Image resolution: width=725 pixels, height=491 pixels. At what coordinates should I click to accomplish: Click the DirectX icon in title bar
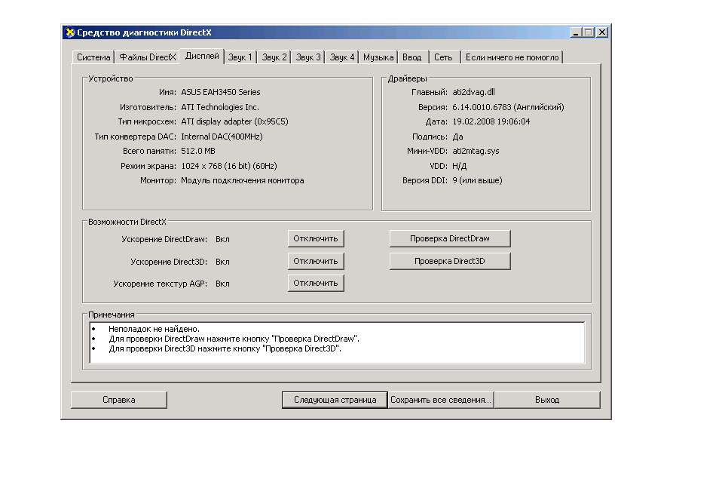point(69,32)
